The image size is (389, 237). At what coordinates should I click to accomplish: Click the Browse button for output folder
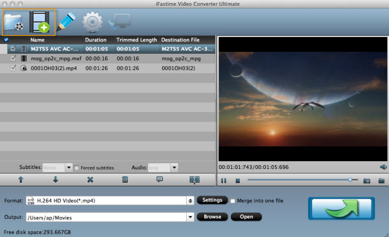(x=213, y=217)
